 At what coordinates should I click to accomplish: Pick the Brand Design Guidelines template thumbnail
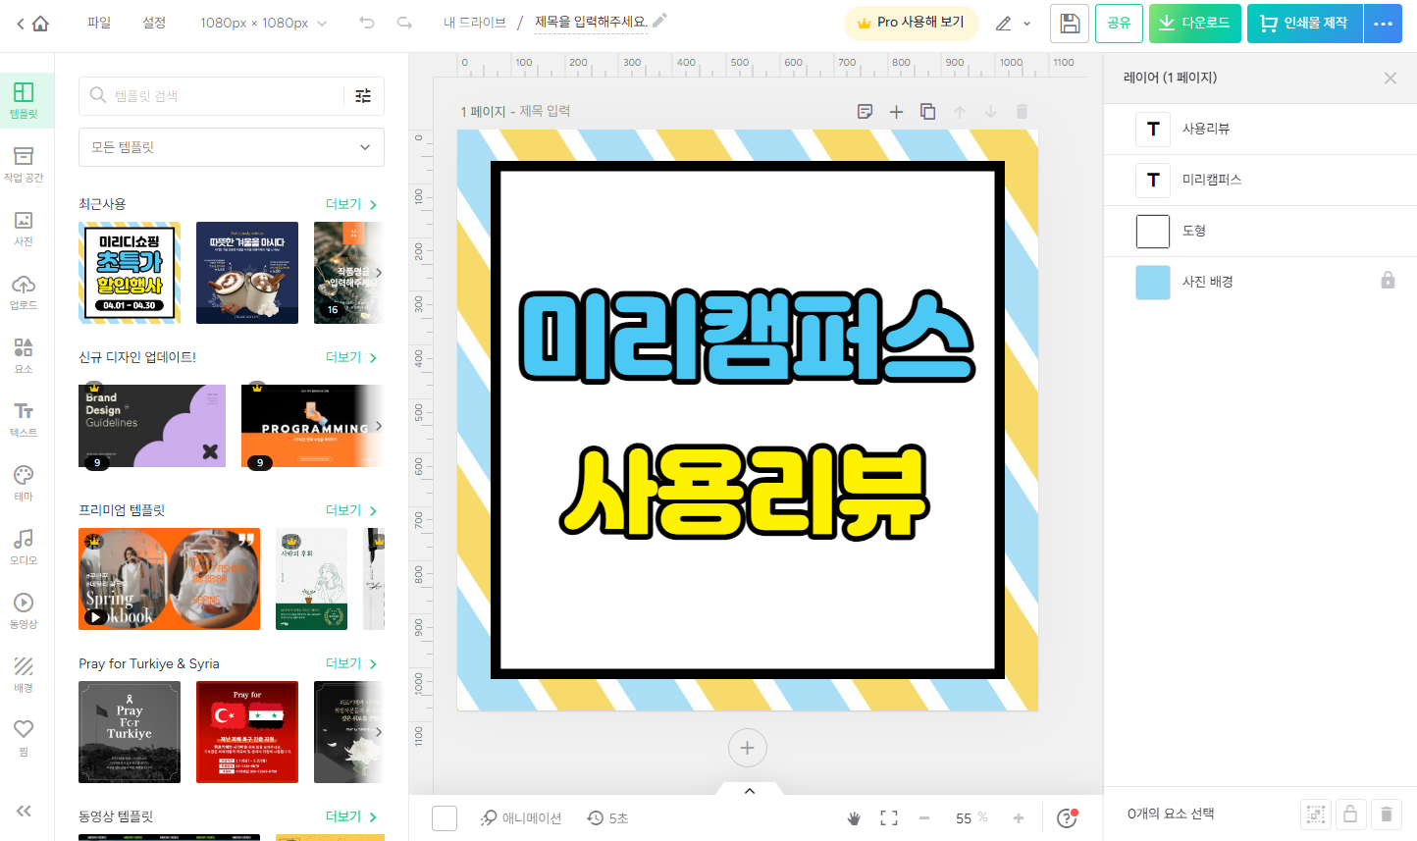coord(152,426)
